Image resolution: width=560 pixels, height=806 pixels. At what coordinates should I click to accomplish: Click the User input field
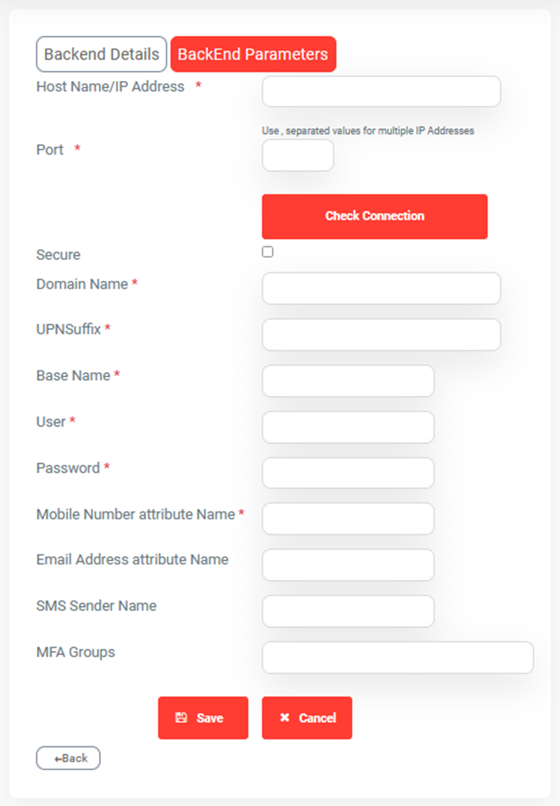coord(348,427)
